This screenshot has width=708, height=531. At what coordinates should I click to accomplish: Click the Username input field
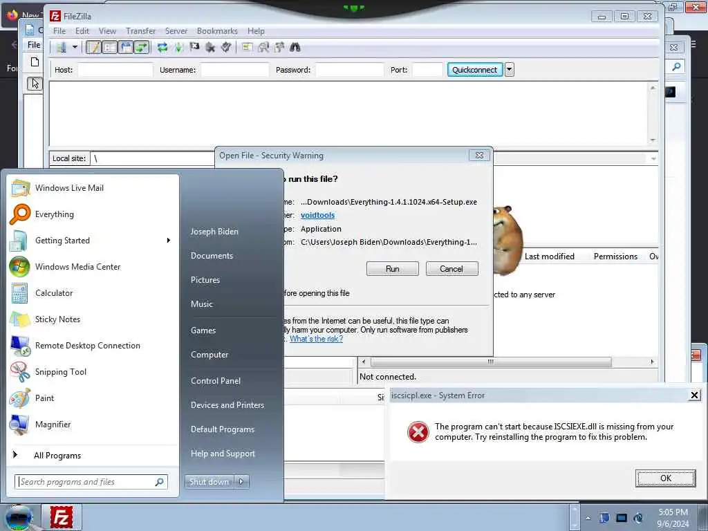point(235,70)
